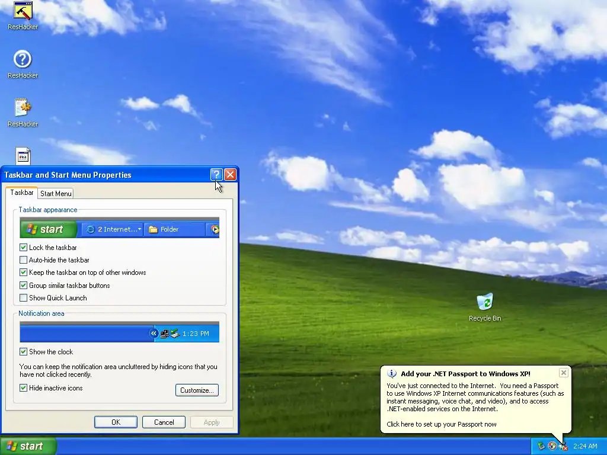Select the ResHacker help question mark icon

23,59
